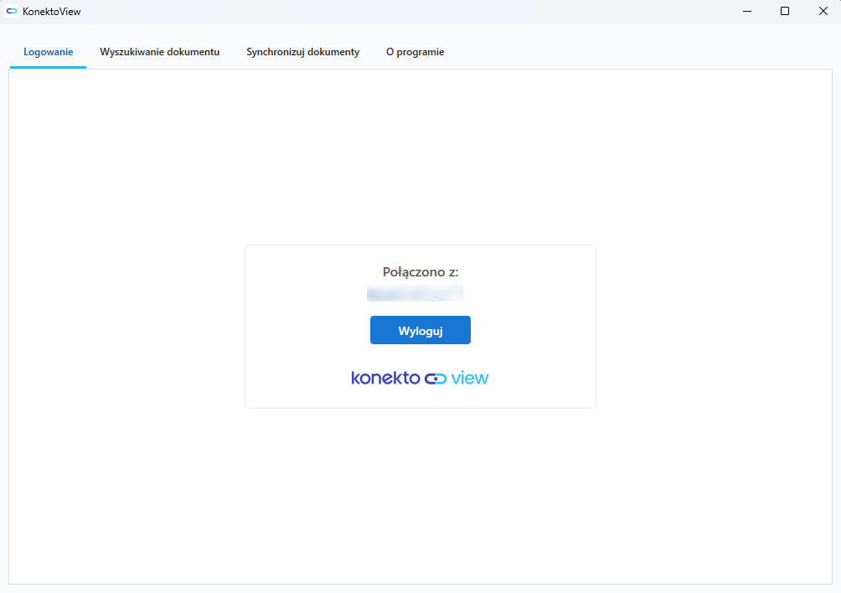Click the blue underline beneath Logowanie tab

[x=49, y=67]
